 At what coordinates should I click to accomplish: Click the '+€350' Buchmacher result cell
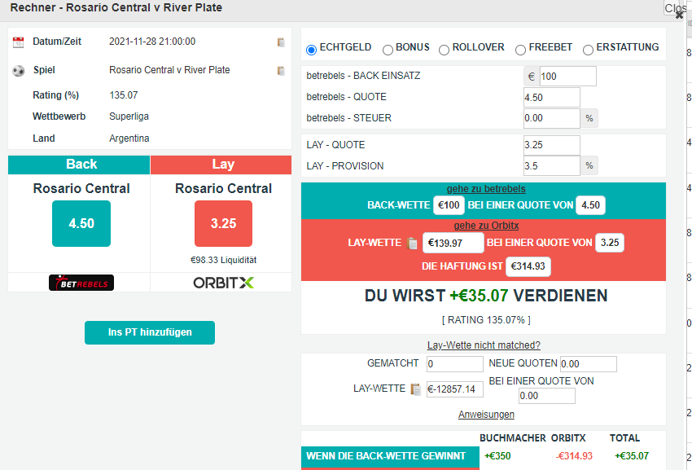pos(497,456)
